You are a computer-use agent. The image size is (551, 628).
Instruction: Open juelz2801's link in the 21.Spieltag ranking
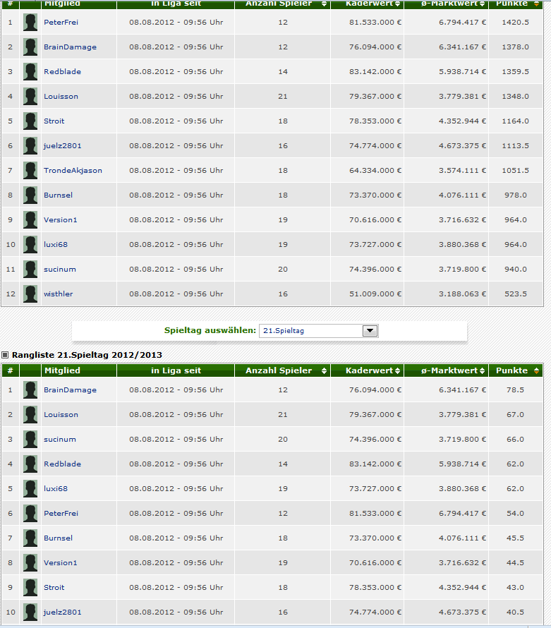(x=62, y=612)
